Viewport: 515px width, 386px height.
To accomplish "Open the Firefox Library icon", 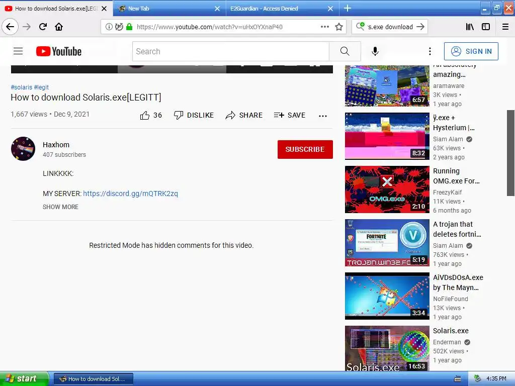I will click(x=470, y=27).
